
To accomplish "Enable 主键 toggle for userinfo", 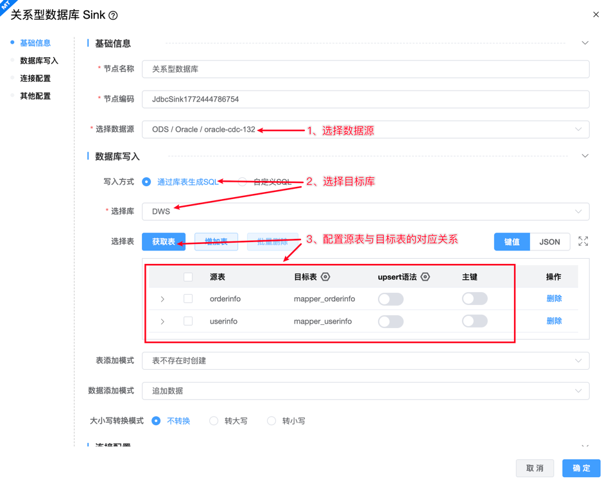I will click(x=474, y=321).
